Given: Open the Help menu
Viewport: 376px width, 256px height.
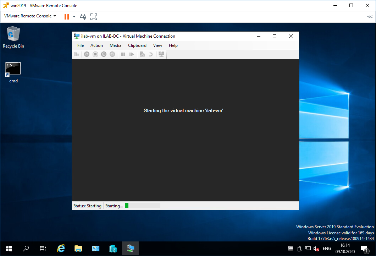Looking at the screenshot, I should pyautogui.click(x=173, y=45).
